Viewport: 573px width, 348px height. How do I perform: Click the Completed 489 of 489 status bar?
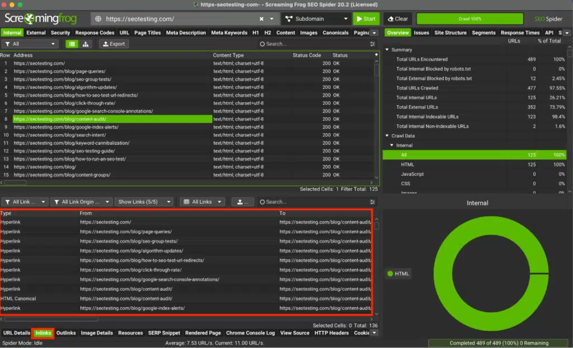coord(499,343)
